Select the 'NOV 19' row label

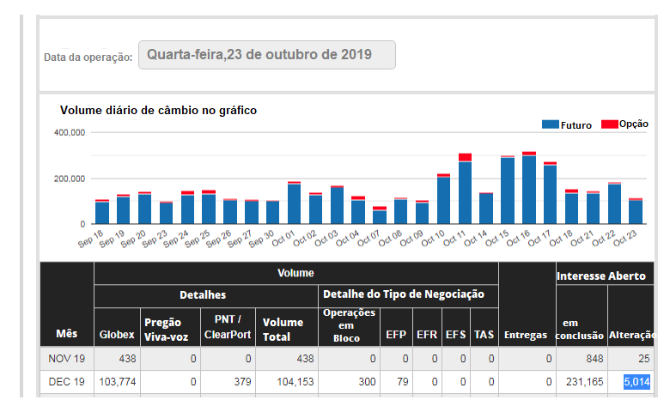pos(67,359)
